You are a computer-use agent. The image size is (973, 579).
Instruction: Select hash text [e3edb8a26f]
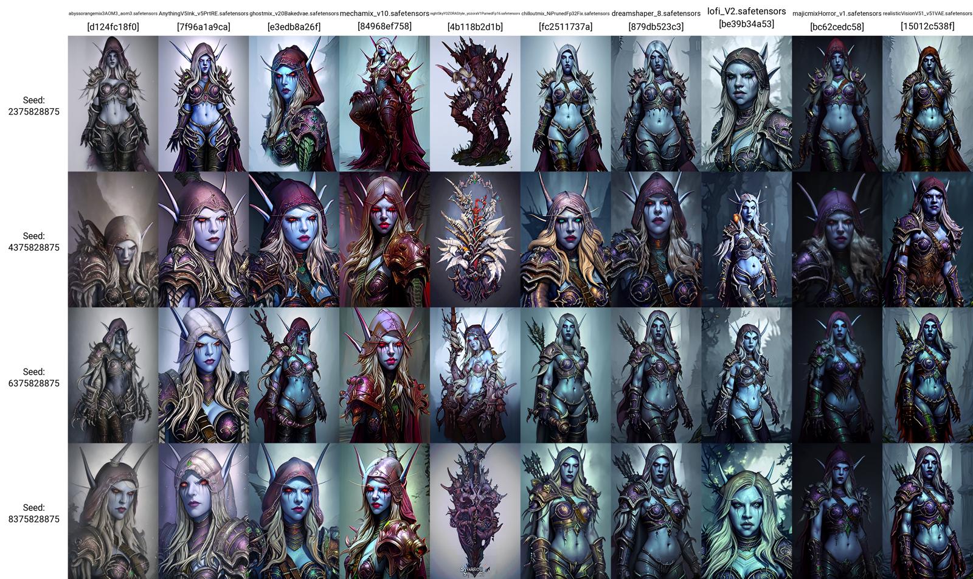(x=294, y=27)
